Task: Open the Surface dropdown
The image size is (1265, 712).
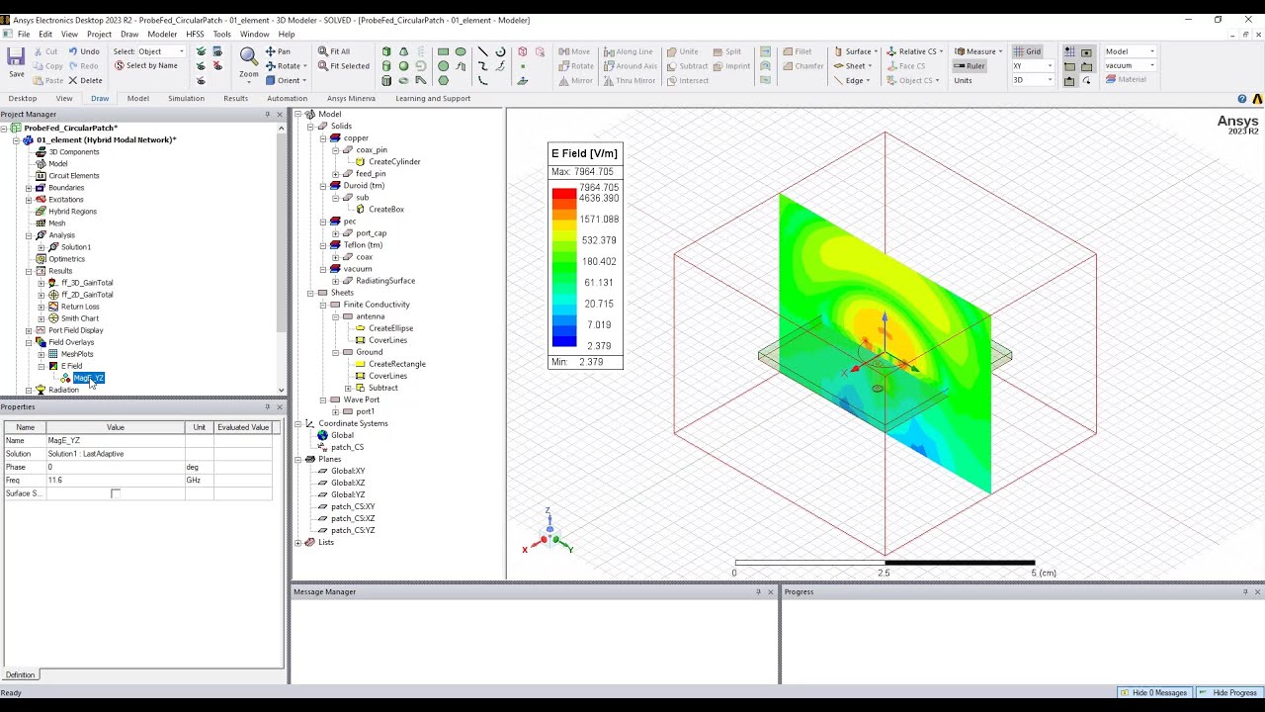Action: click(x=856, y=51)
